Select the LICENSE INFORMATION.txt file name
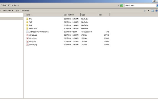The width and height of the screenshot is (158, 103). click(39, 32)
